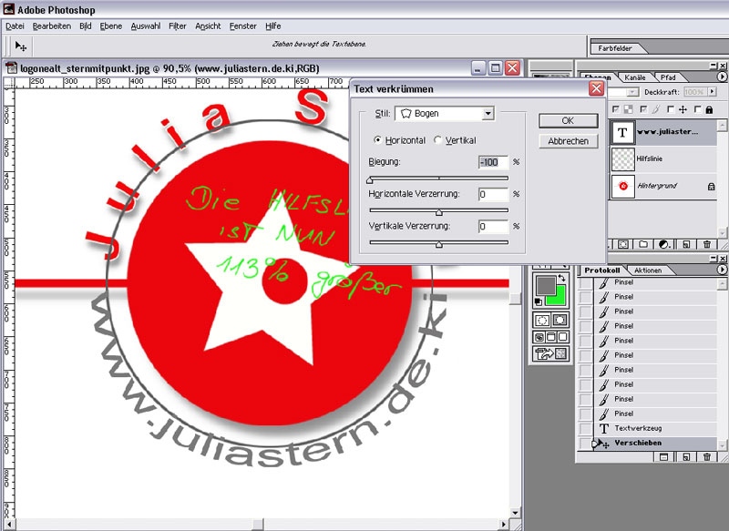Click the new layer set folder icon

[642, 245]
